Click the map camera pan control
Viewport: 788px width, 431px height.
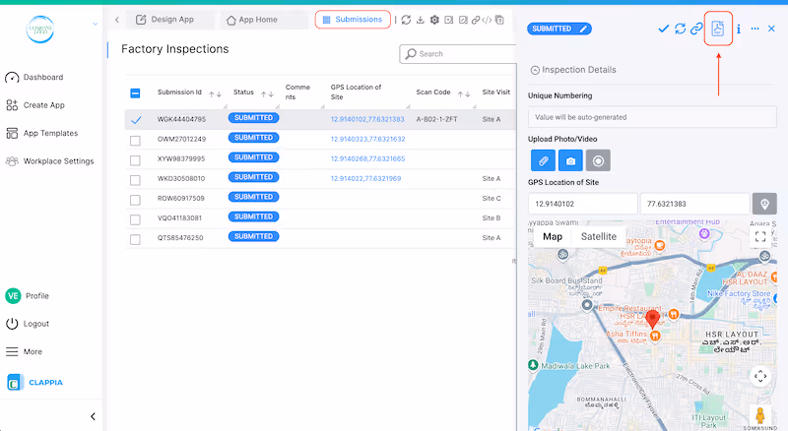(x=760, y=376)
